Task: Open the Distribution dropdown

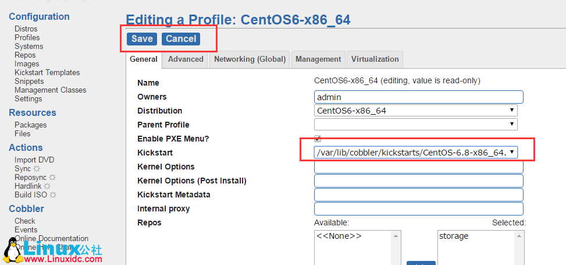Action: [x=415, y=111]
